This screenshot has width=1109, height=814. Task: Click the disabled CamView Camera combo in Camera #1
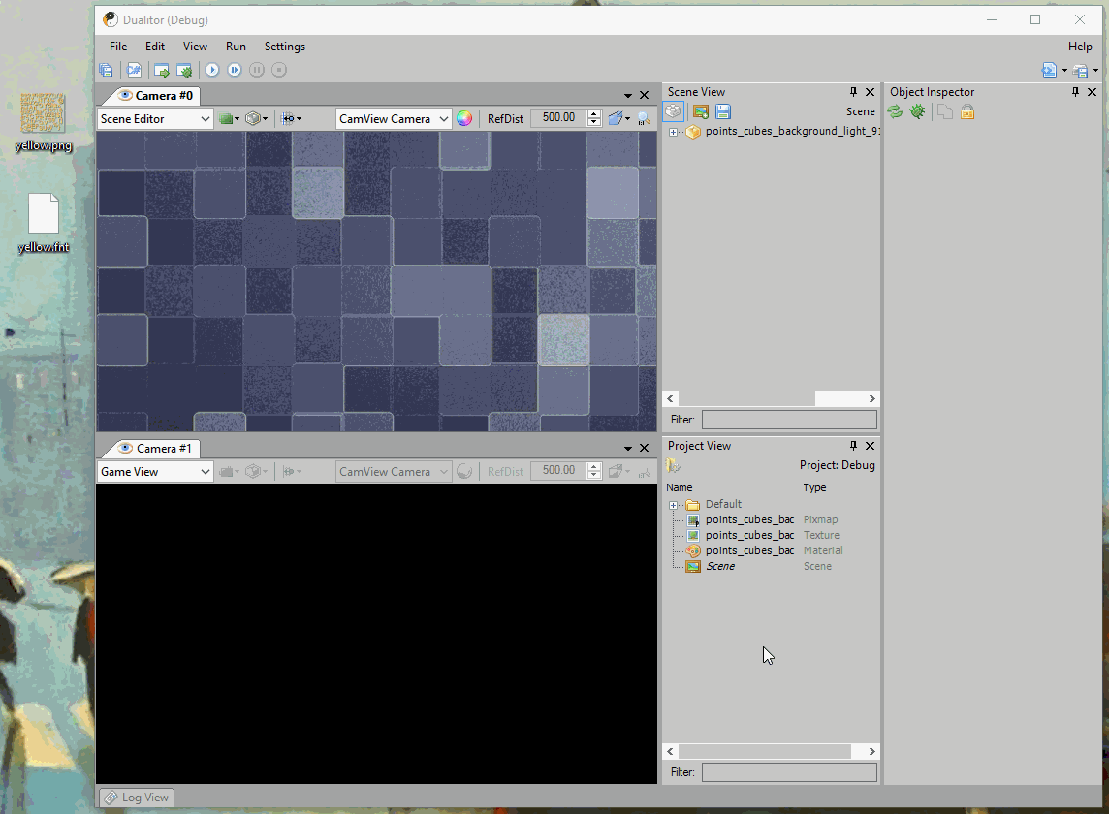click(x=394, y=472)
